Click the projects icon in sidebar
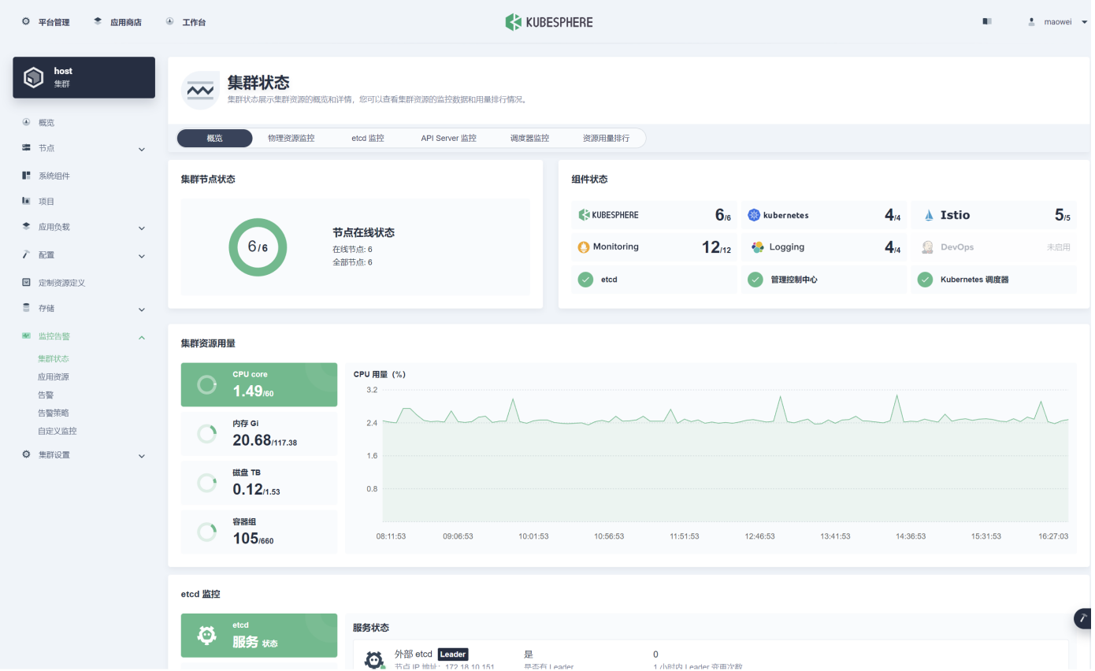Screen dimensions: 1095x671 (x=26, y=201)
